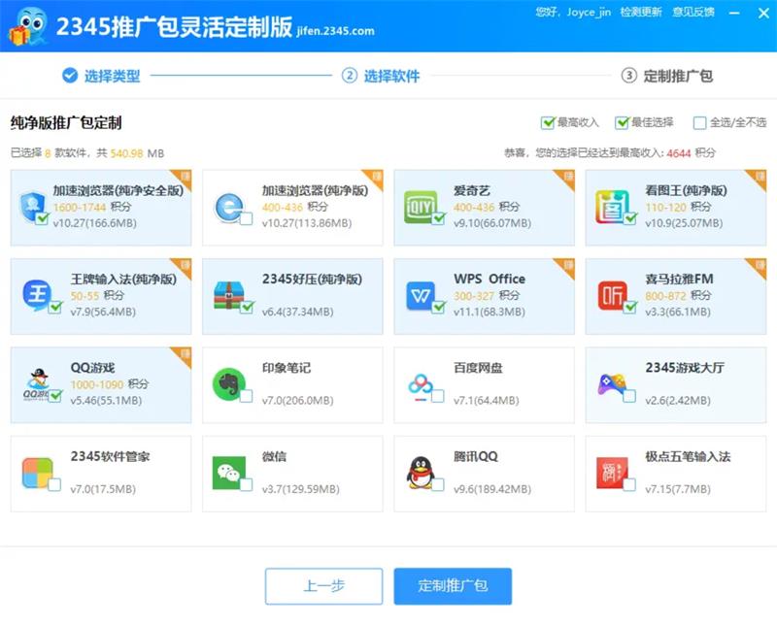This screenshot has height=626, width=777.
Task: Check the 极点五笔输入法 checkbox
Action: [629, 484]
